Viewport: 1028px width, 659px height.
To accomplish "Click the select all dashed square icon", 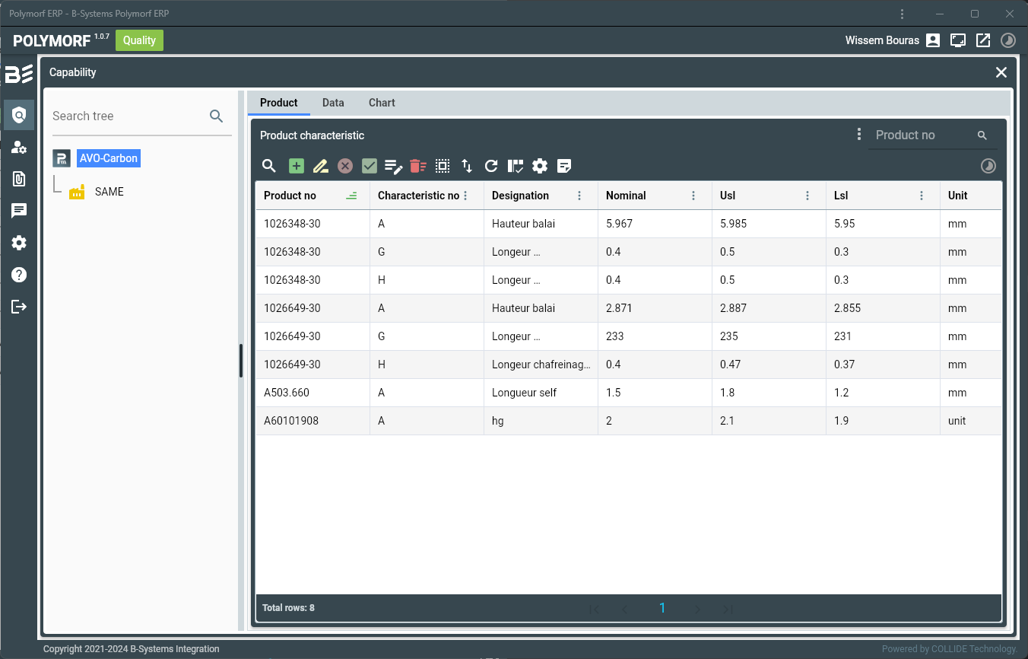I will click(443, 166).
